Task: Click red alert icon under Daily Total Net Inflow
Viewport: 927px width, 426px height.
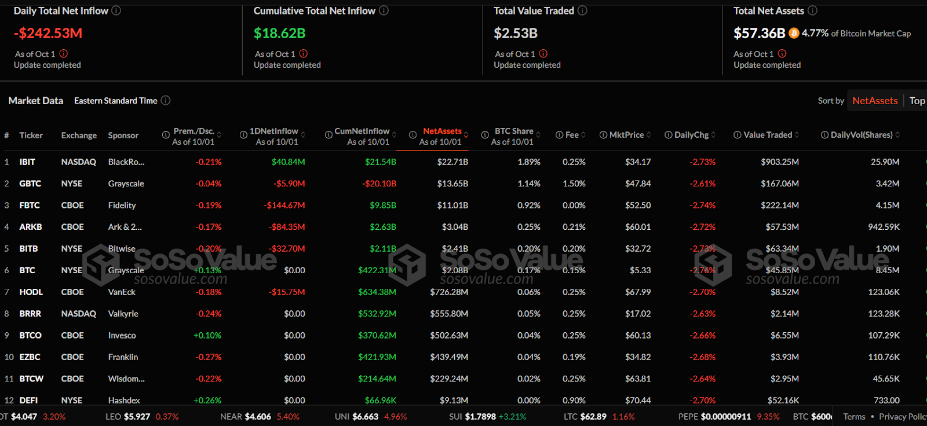Action: (x=64, y=53)
